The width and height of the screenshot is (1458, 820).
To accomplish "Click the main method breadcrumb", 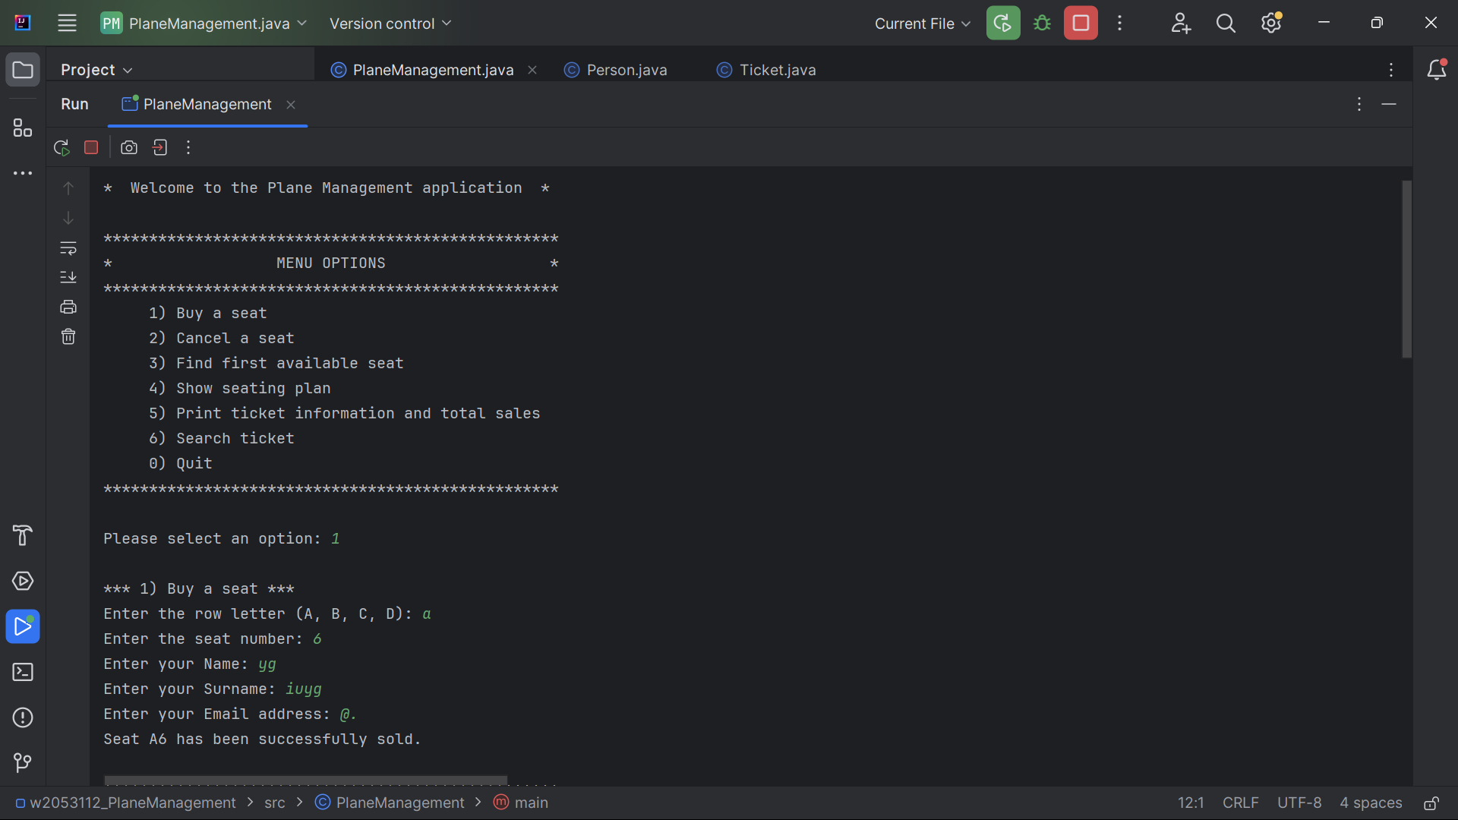I will (521, 803).
